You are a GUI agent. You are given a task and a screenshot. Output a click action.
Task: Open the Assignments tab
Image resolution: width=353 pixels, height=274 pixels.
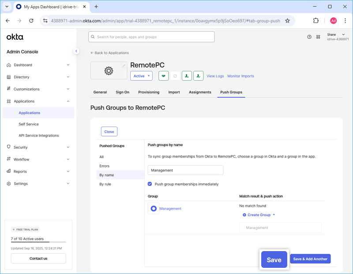[x=200, y=92]
